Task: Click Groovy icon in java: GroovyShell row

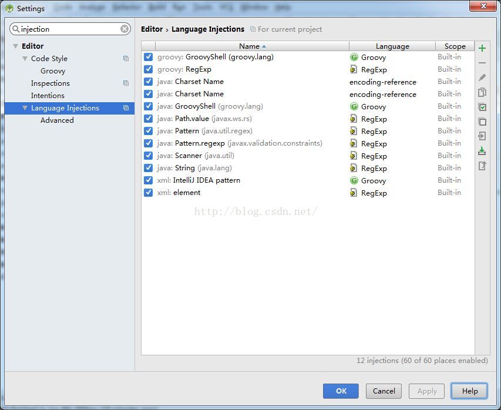Action: pyautogui.click(x=354, y=106)
